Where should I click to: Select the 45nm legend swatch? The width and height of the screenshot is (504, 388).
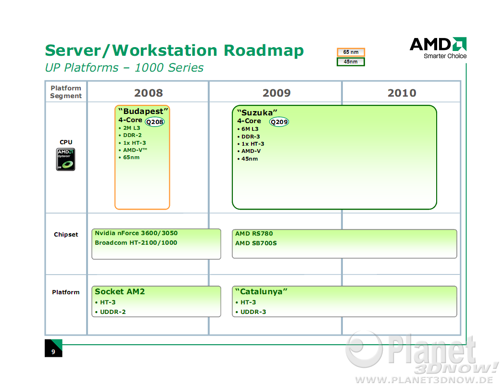[x=351, y=62]
